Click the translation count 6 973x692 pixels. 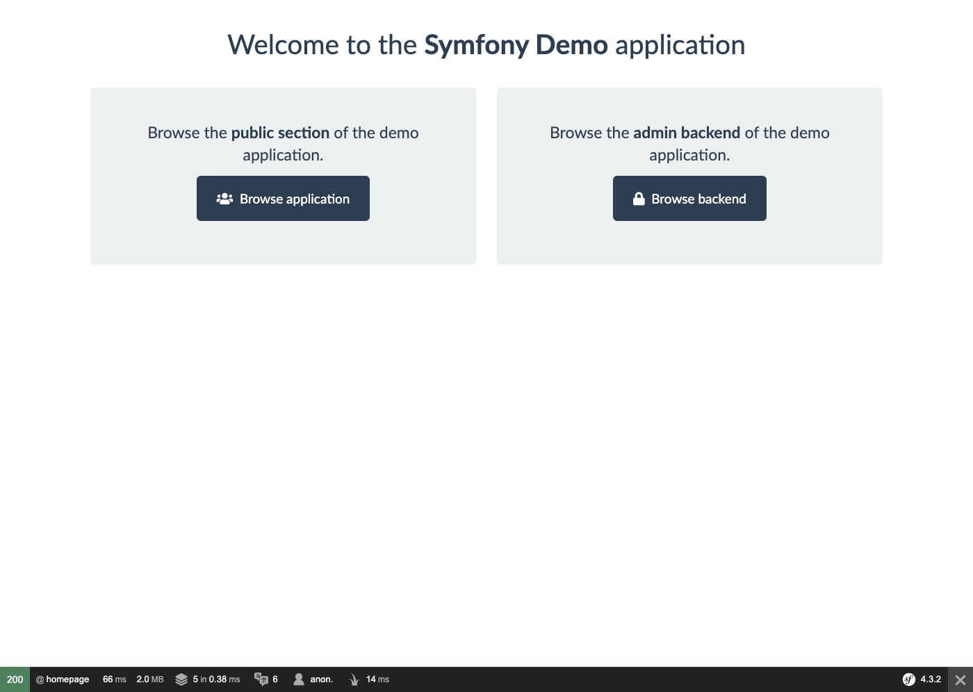pyautogui.click(x=275, y=679)
